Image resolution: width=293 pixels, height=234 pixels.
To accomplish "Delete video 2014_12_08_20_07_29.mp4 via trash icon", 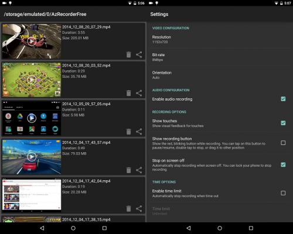I will pyautogui.click(x=128, y=54).
